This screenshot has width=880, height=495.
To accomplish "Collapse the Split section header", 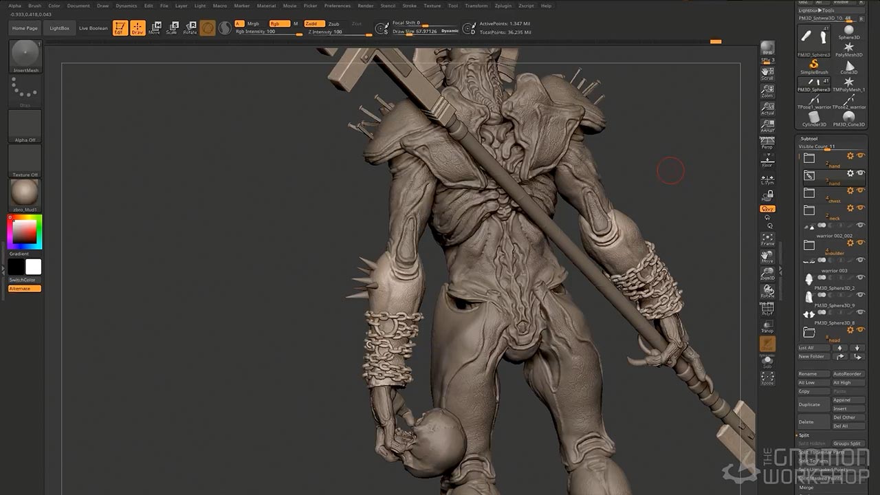I will coord(804,435).
